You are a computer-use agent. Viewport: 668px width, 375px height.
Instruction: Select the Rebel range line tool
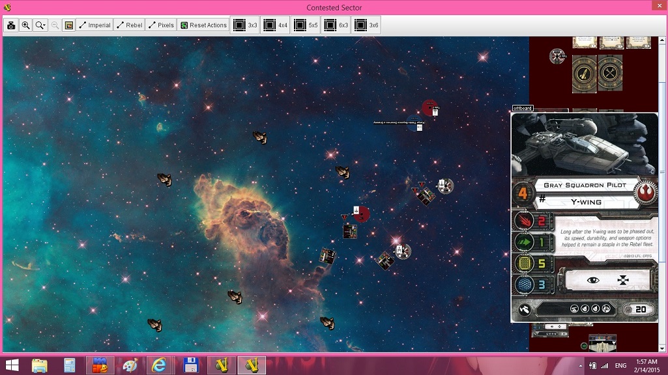tap(129, 25)
